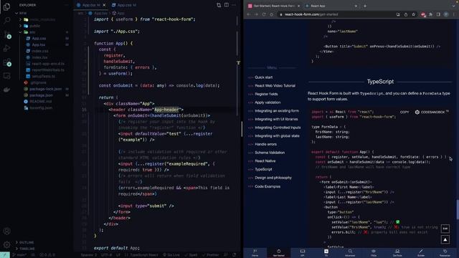Screen dimensions: 459x258
Task: Open API in the docs bottom navigation
Action: pyautogui.click(x=303, y=253)
